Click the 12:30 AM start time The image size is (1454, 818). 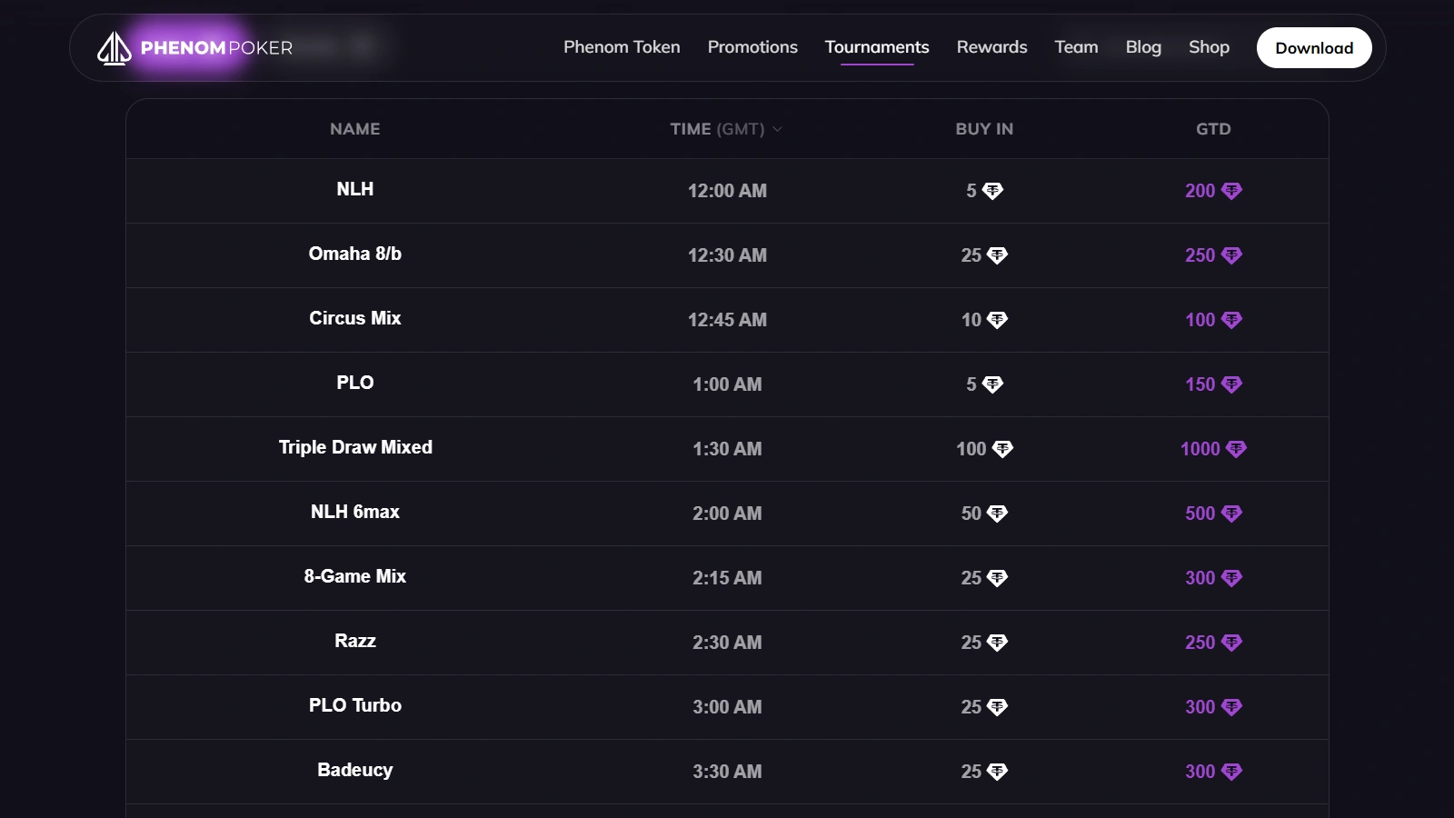pos(727,255)
